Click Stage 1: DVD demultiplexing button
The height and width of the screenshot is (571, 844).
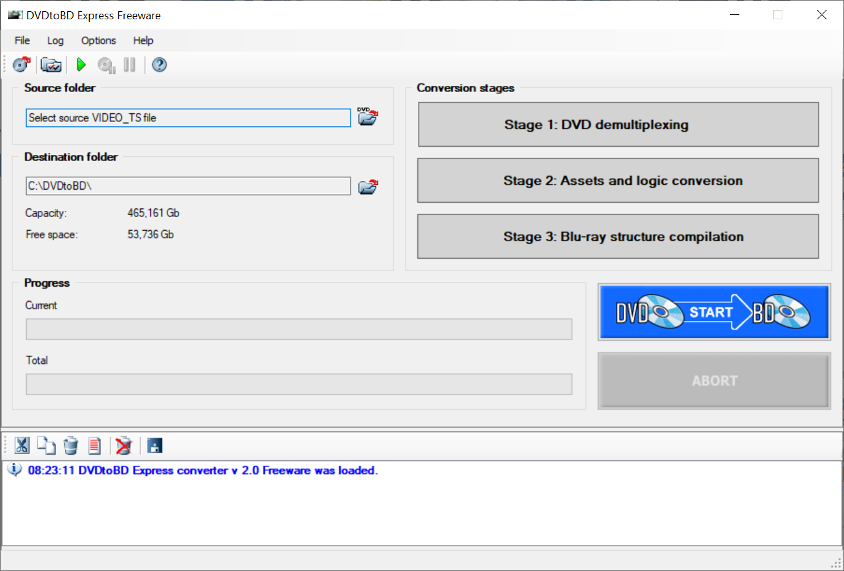pos(619,124)
